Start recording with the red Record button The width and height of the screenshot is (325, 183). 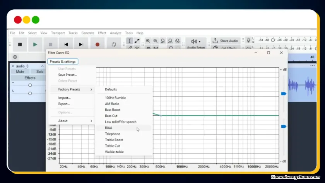97,44
